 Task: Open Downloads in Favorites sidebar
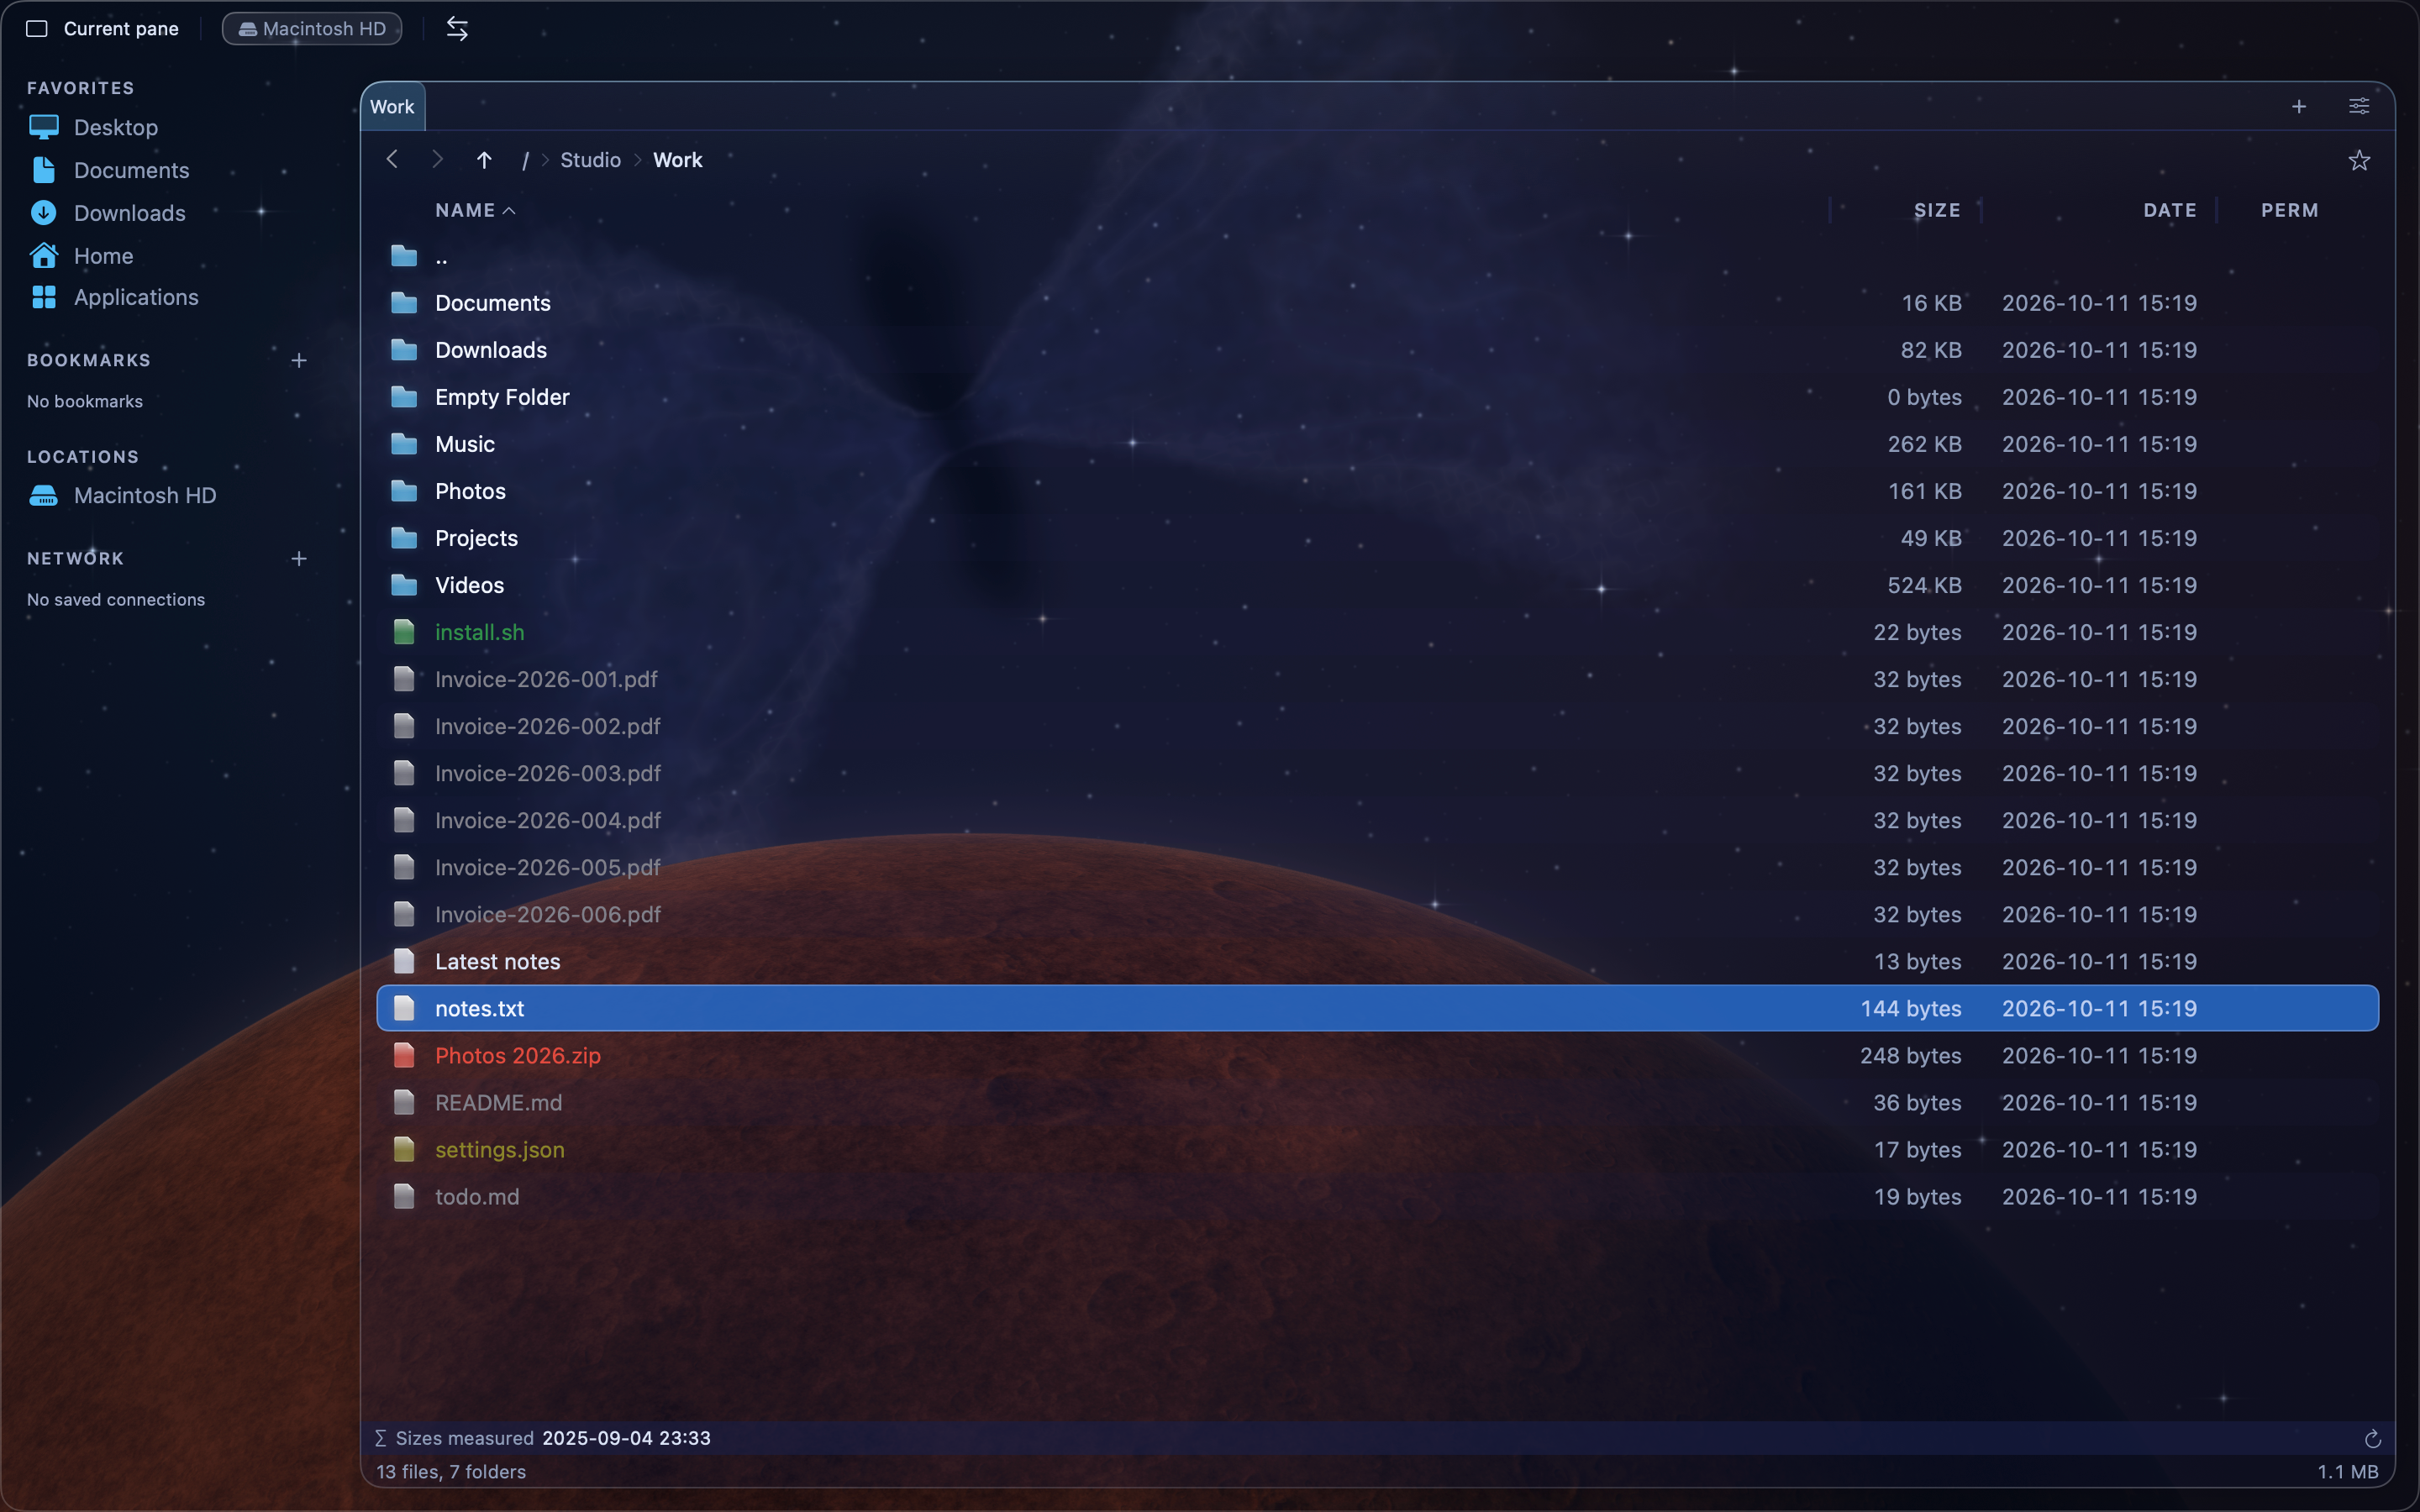pyautogui.click(x=129, y=213)
